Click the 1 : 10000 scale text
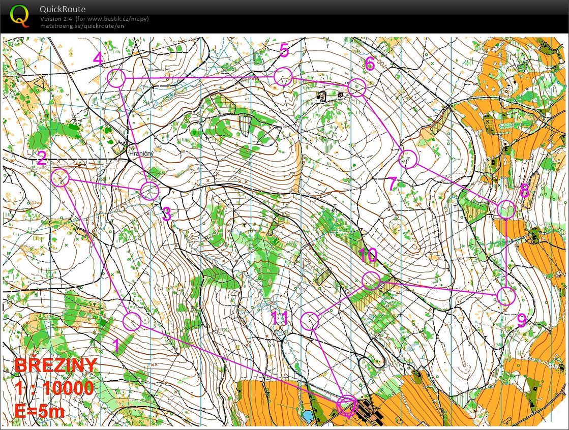 [x=54, y=388]
